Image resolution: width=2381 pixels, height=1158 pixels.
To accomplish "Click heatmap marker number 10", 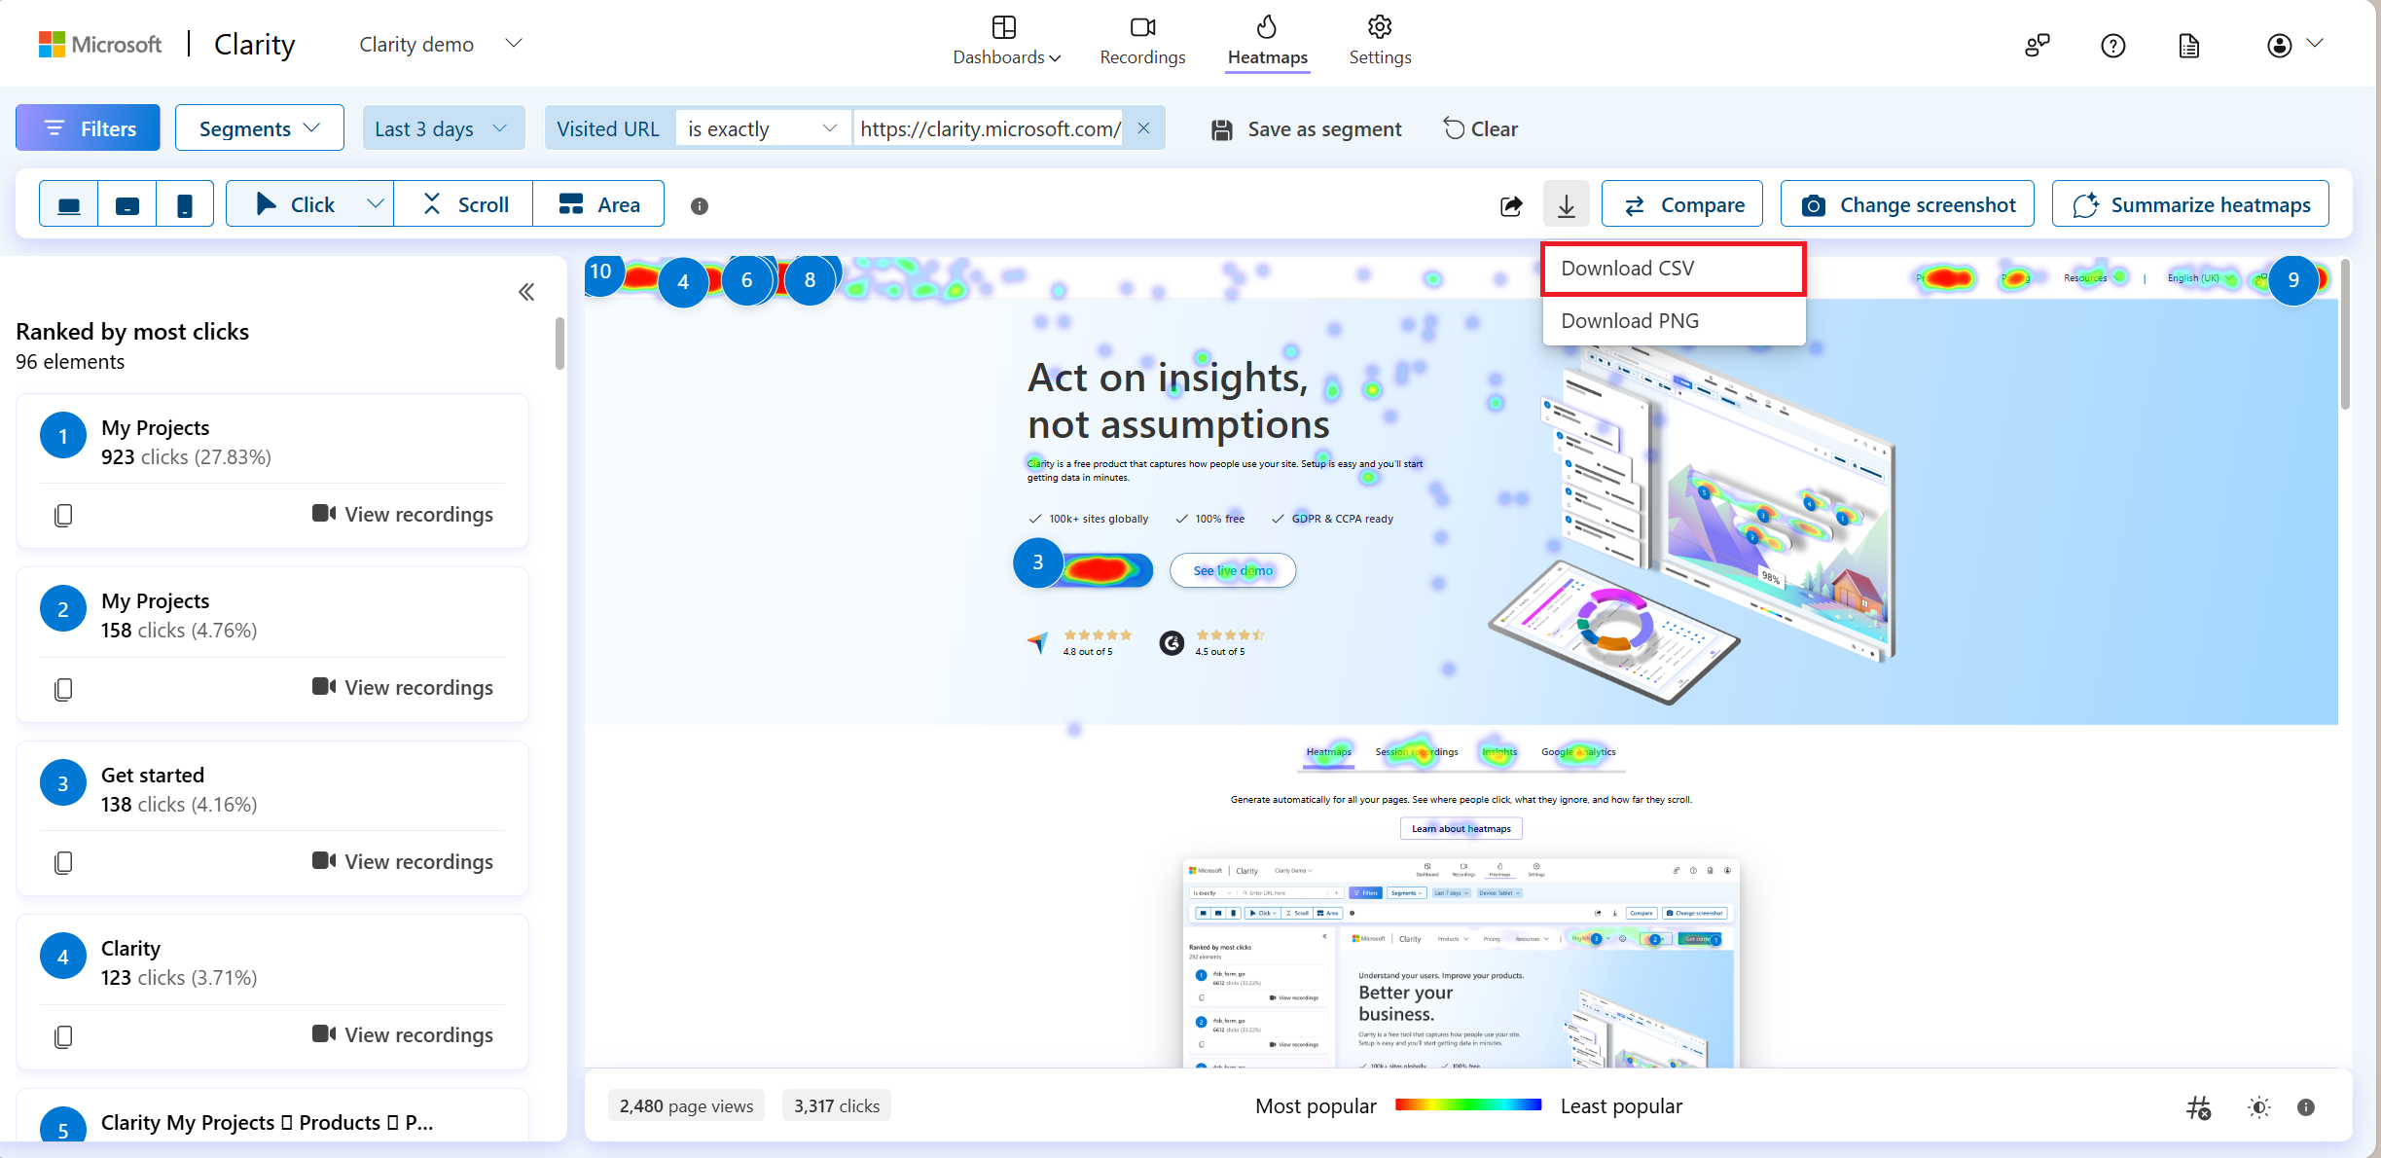I will click(x=601, y=272).
